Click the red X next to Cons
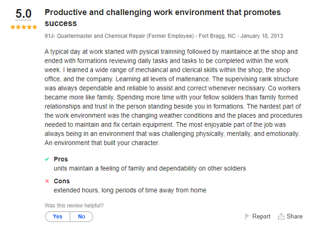The width and height of the screenshot is (322, 233). 47,181
